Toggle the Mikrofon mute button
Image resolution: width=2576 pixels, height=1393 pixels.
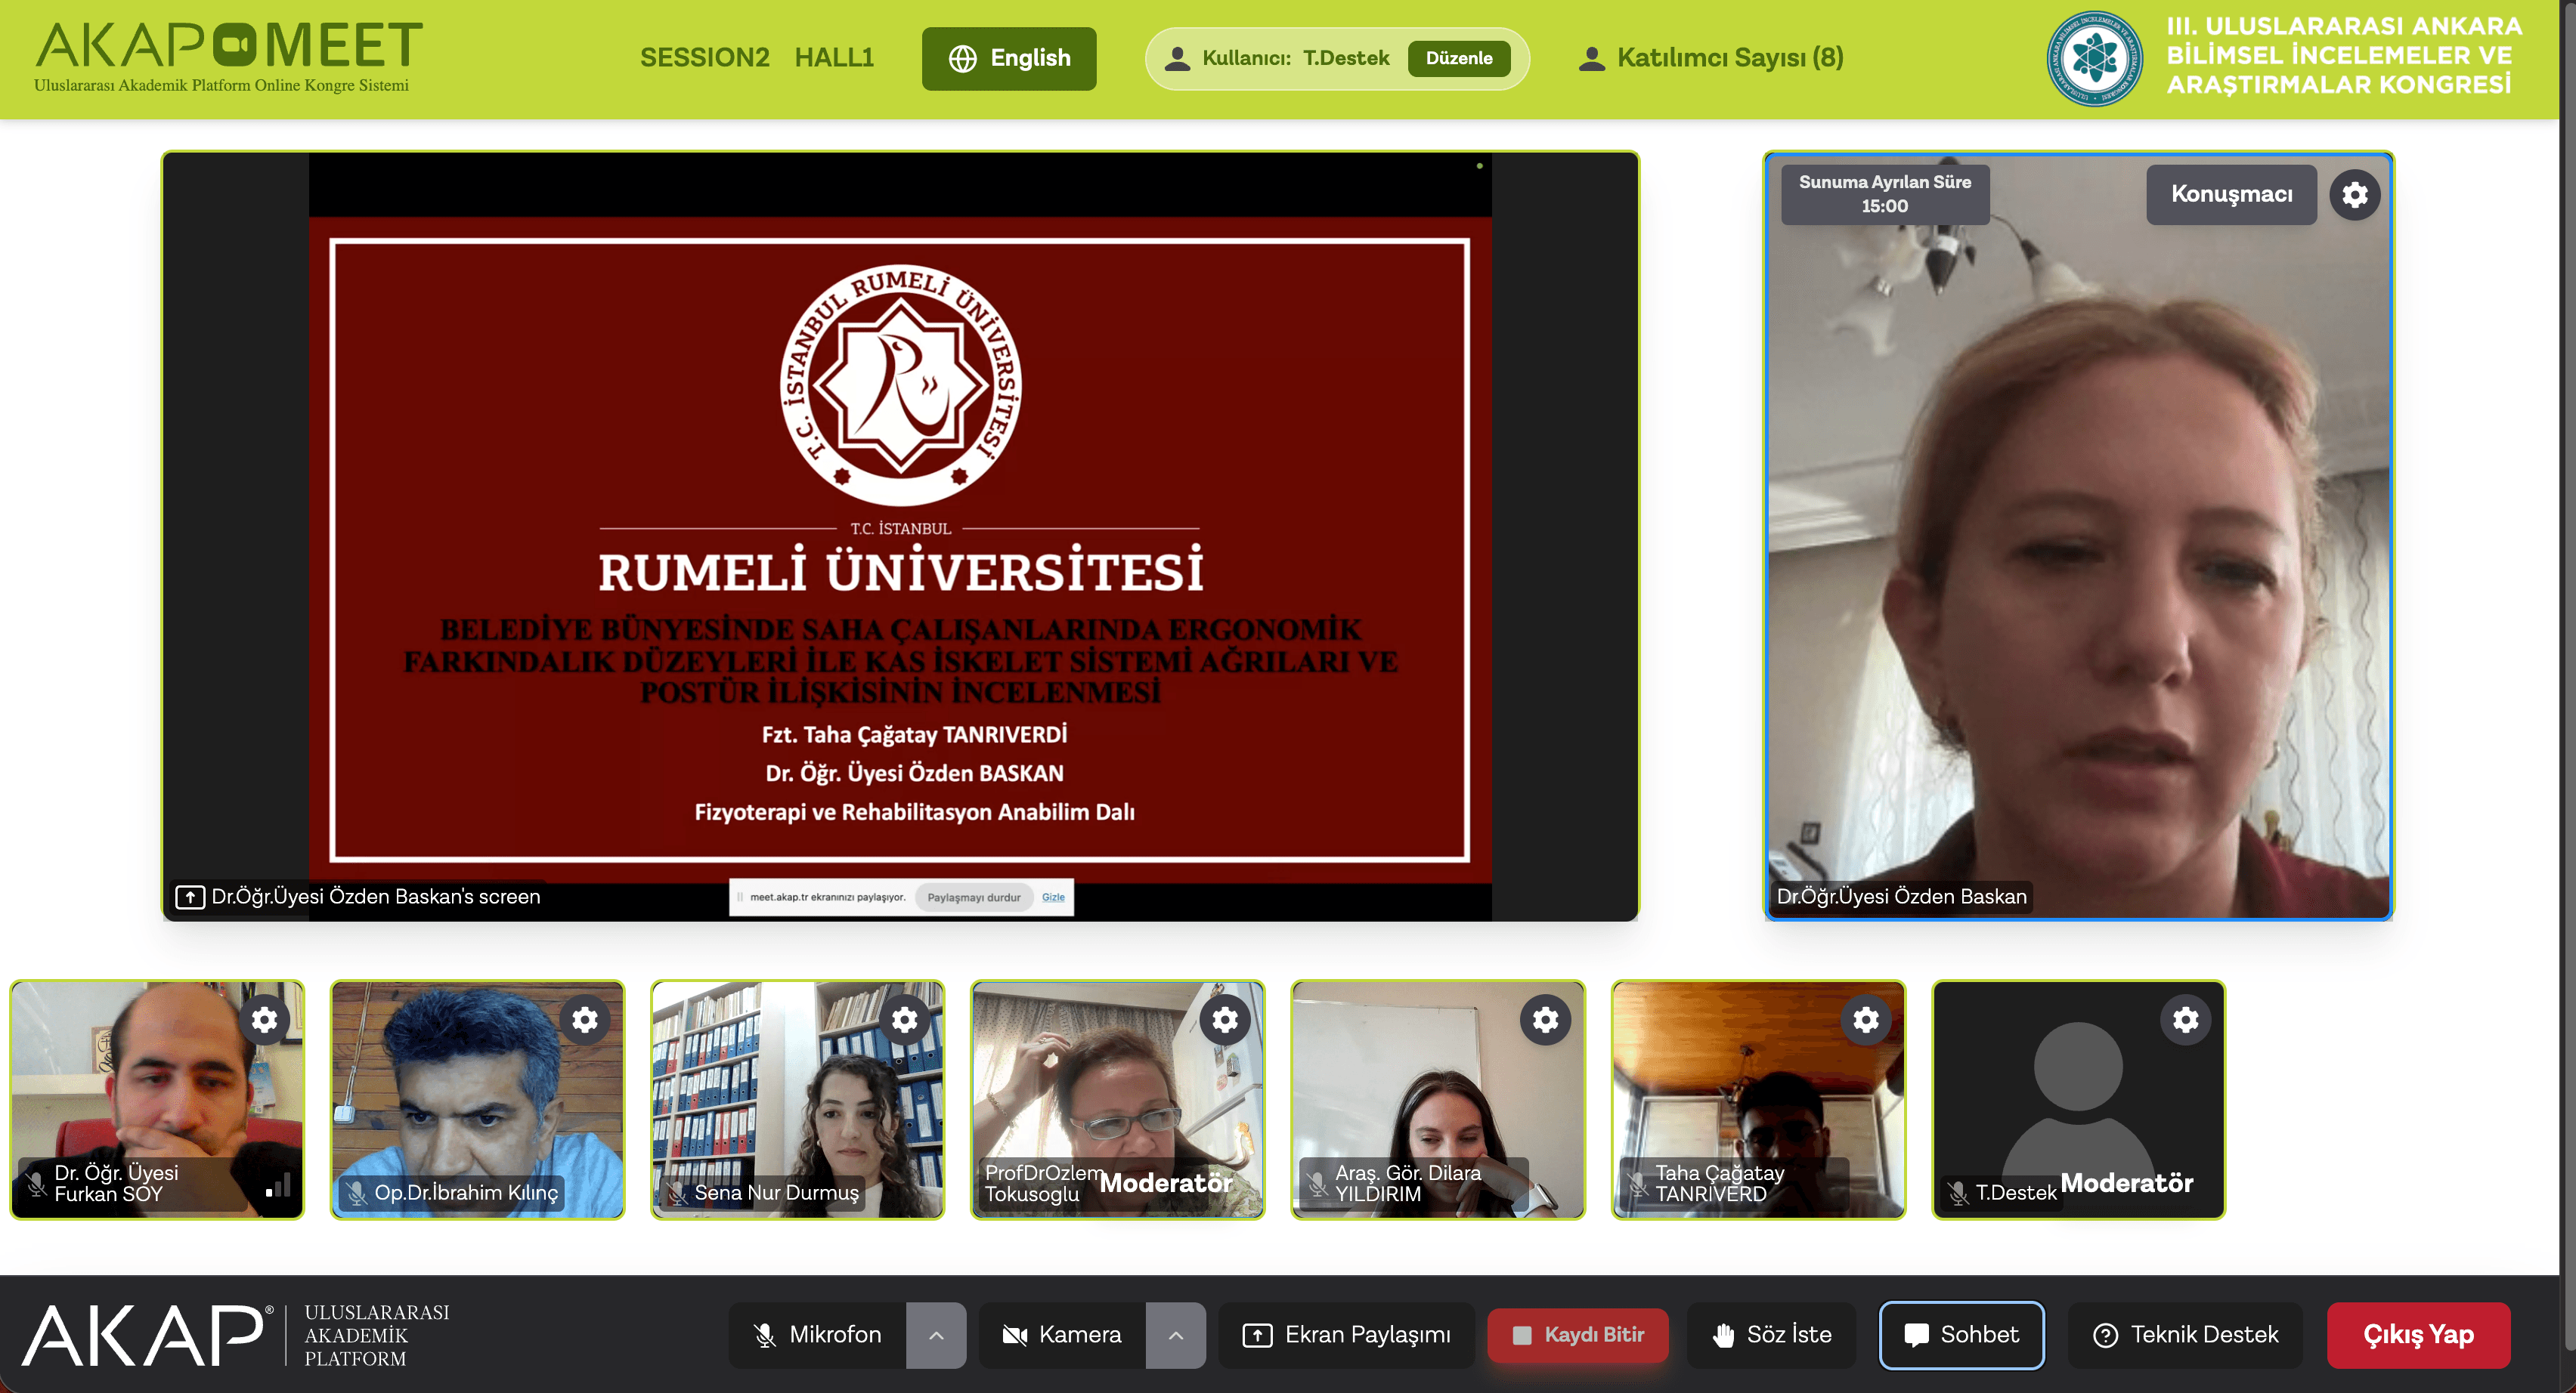click(x=818, y=1335)
